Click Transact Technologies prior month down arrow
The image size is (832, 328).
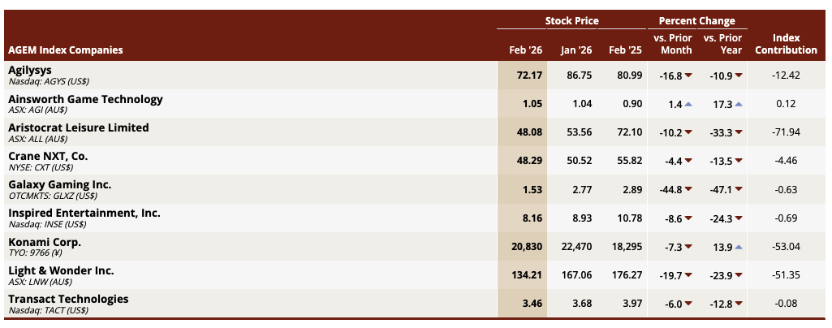click(x=688, y=304)
